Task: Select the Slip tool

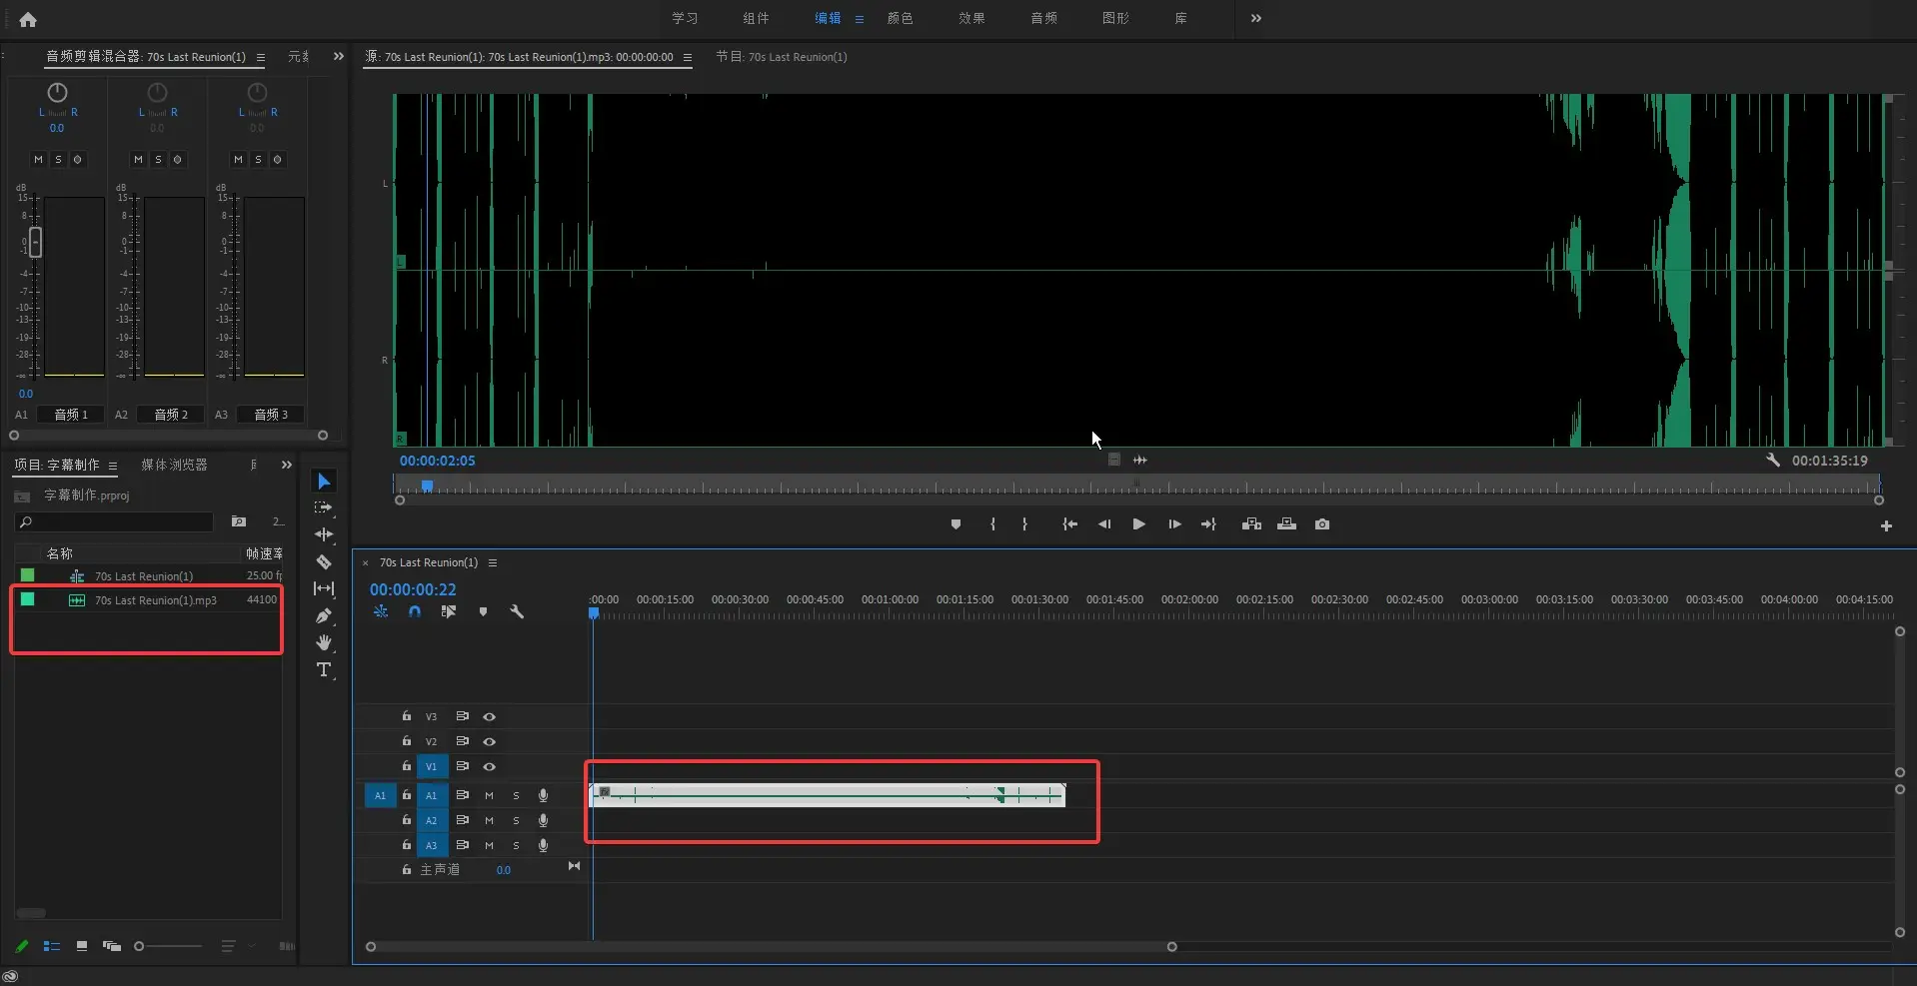Action: click(324, 588)
